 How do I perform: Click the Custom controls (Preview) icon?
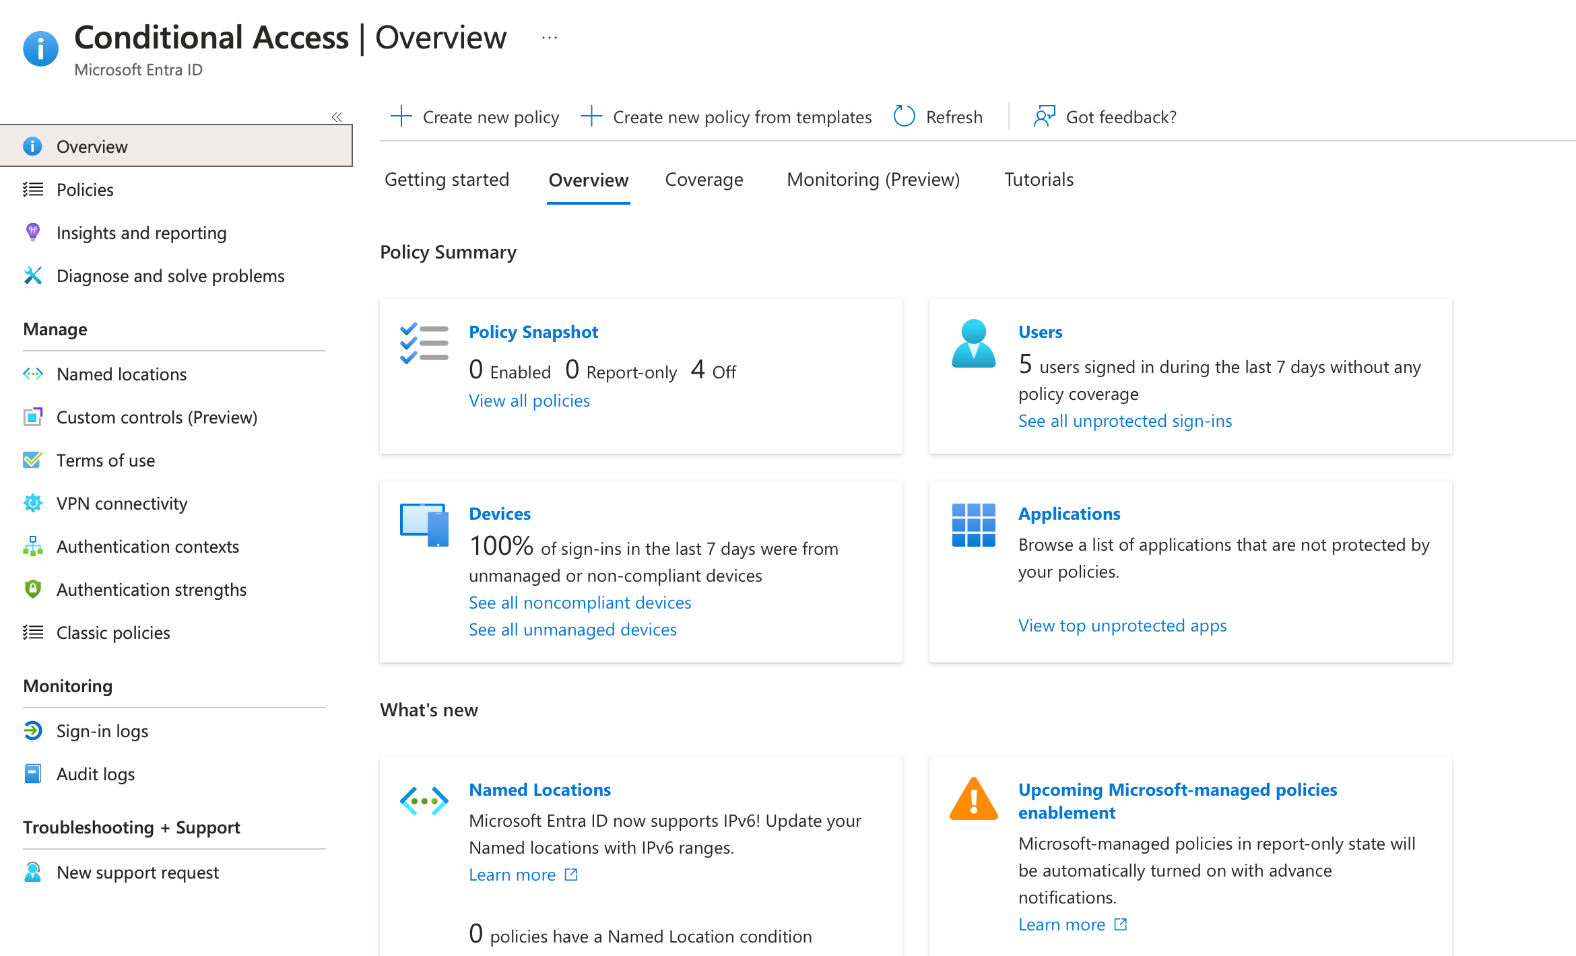click(33, 417)
